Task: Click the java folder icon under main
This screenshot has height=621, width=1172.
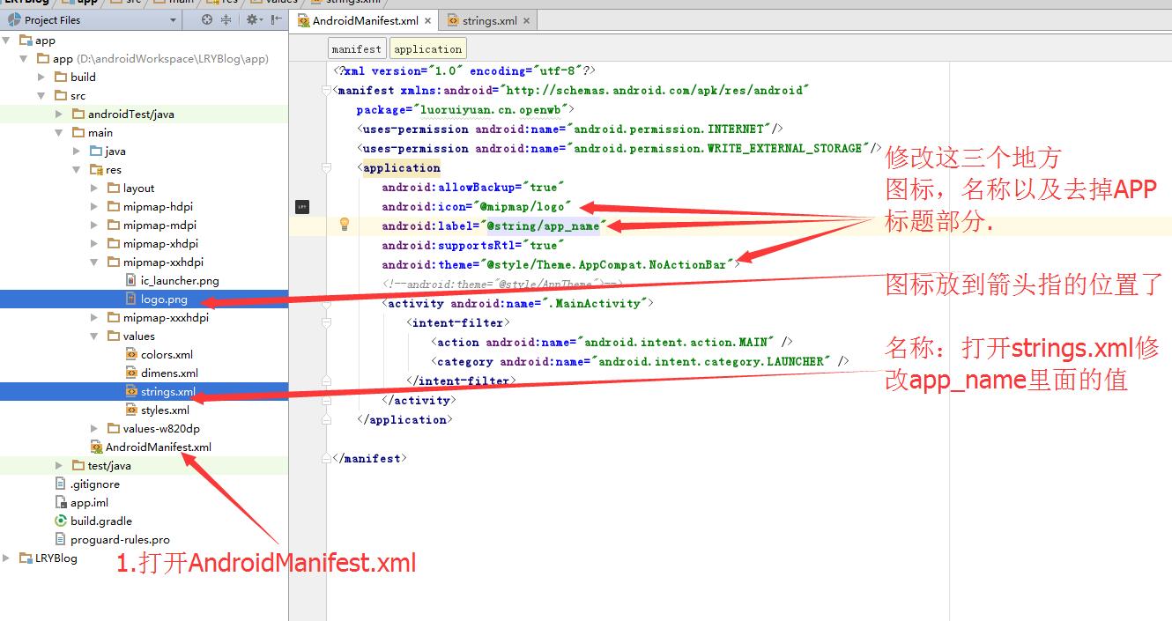Action: pyautogui.click(x=97, y=151)
